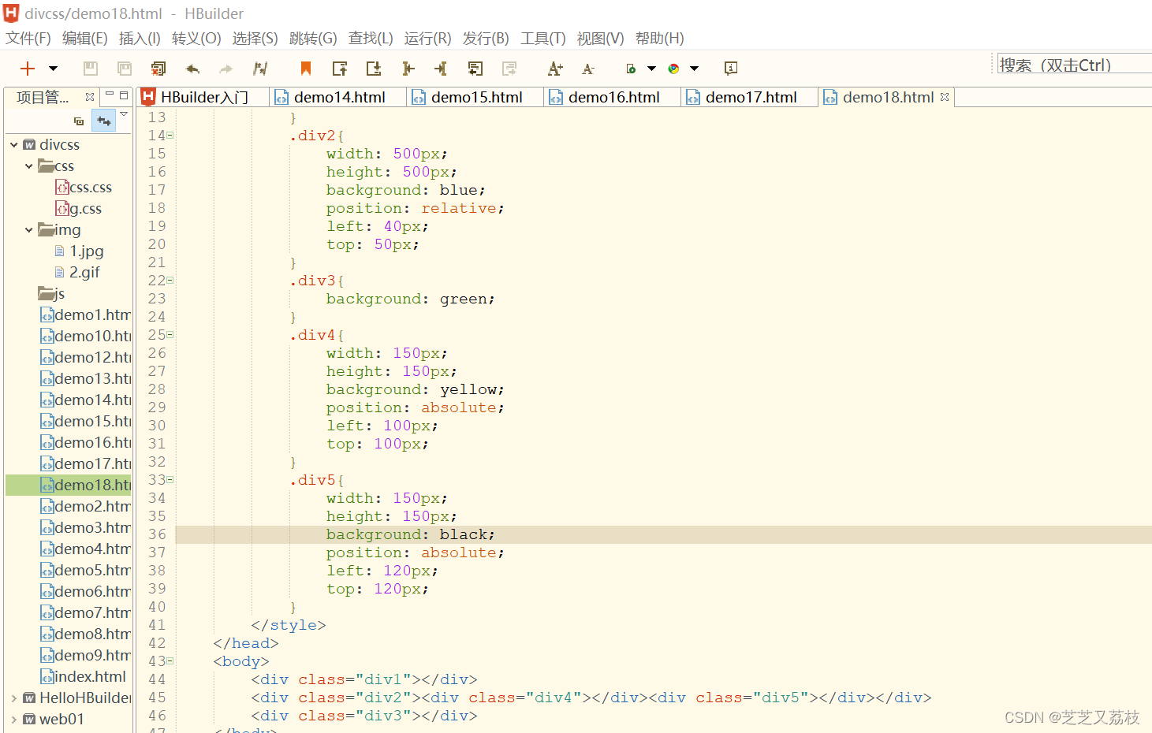The height and width of the screenshot is (733, 1152).
Task: Click the Save file toolbar icon
Action: 91,69
